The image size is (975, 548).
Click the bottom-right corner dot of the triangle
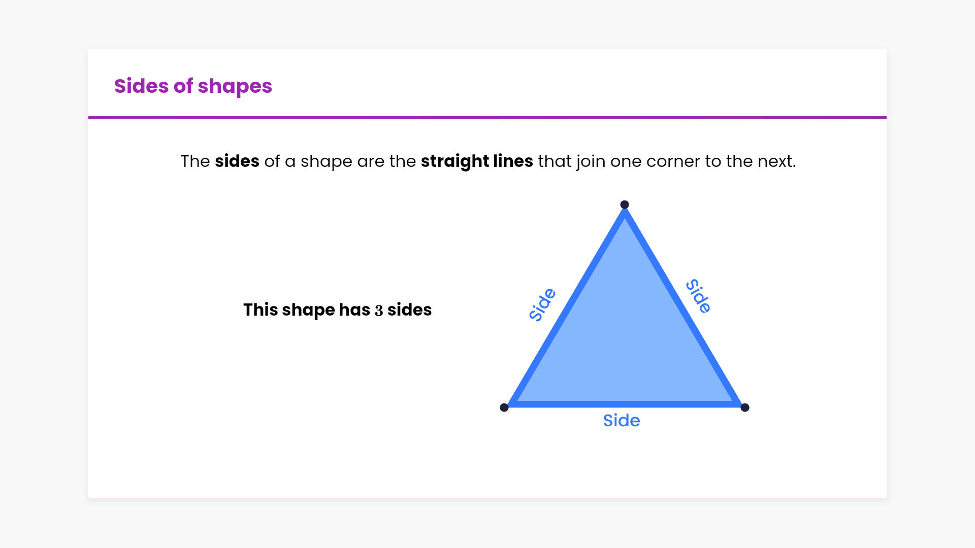(x=745, y=407)
